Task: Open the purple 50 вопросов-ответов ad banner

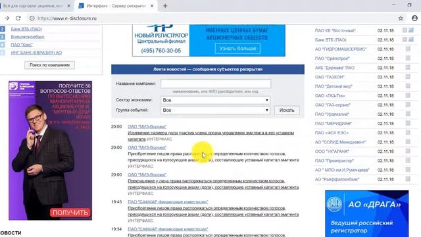Action: coord(50,151)
